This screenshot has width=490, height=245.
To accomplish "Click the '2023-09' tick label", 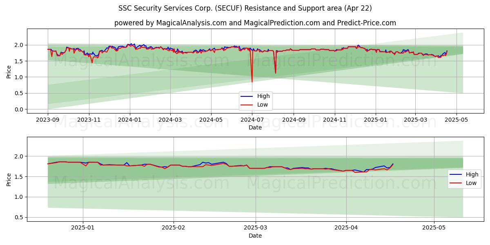I will (48, 120).
